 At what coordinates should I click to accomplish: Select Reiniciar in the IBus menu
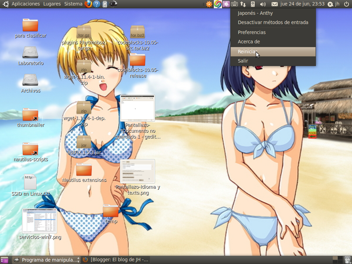[x=273, y=52]
